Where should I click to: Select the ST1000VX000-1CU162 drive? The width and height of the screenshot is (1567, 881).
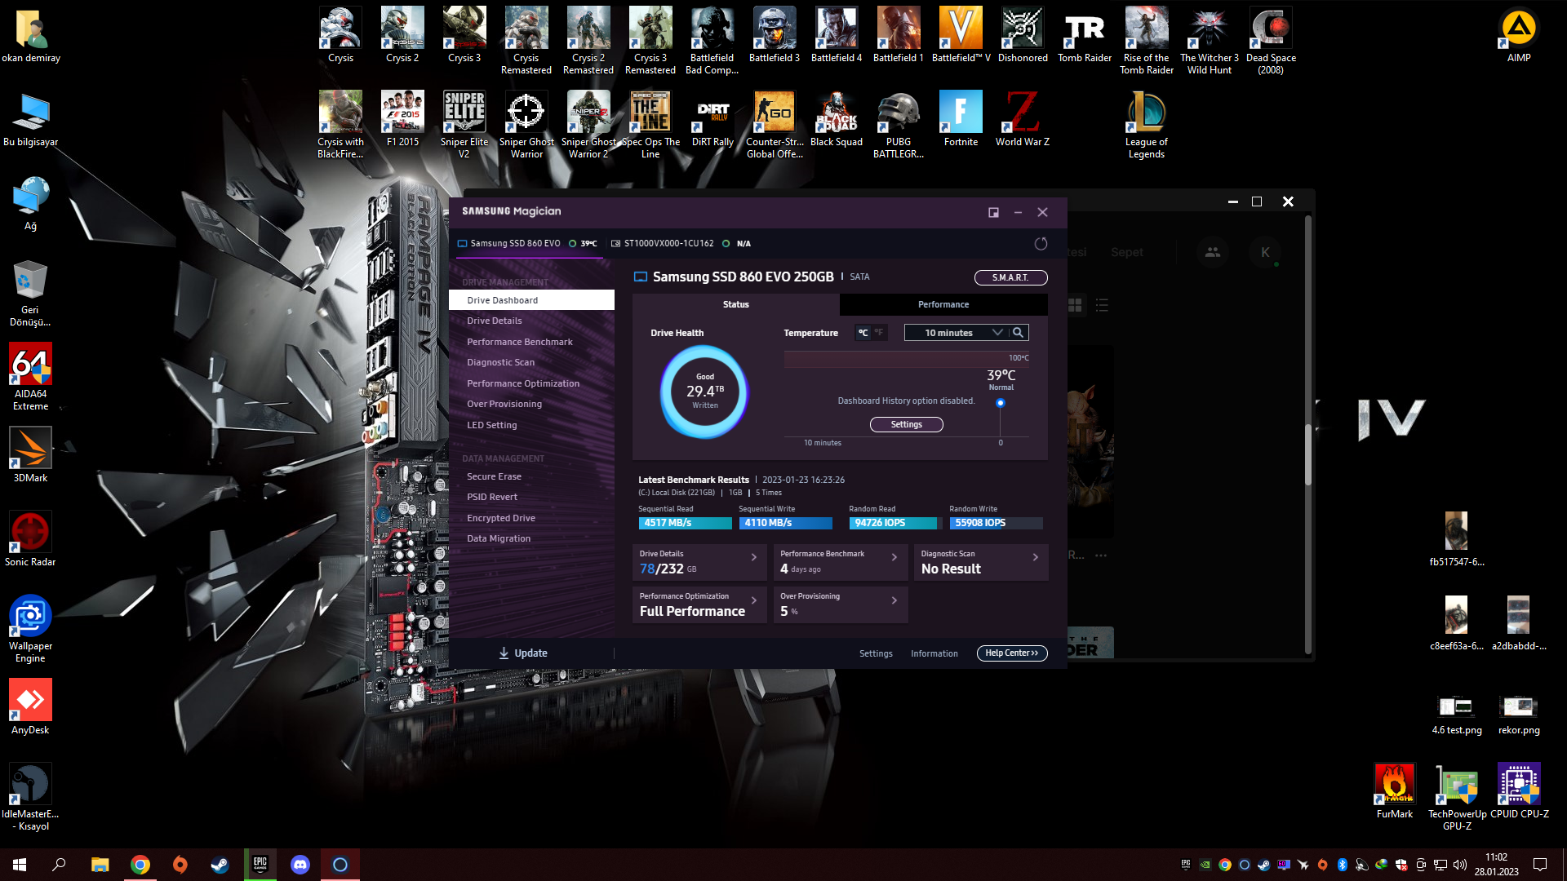tap(668, 244)
